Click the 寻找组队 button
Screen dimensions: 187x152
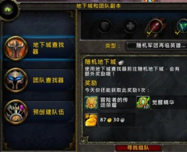coord(138,148)
